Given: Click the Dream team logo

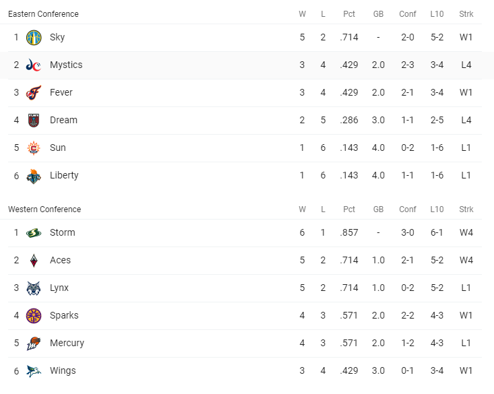Looking at the screenshot, I should 34,121.
